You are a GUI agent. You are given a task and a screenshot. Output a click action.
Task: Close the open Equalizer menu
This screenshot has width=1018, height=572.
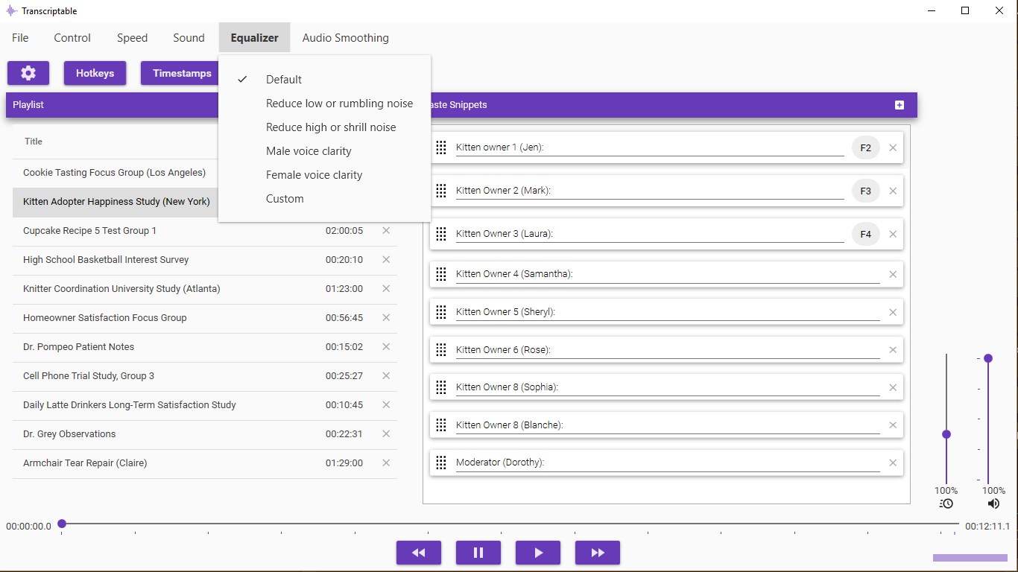(x=255, y=38)
